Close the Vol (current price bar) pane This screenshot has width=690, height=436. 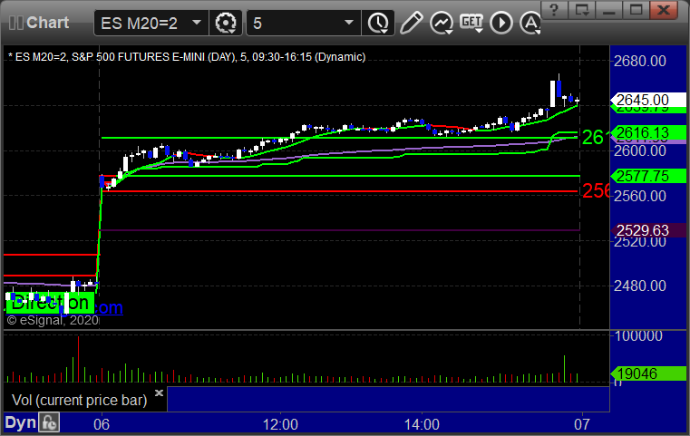[160, 392]
